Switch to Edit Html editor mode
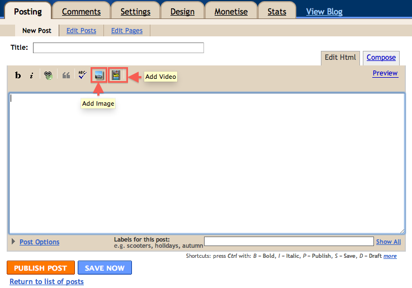Screen dimensions: 412x288 (x=340, y=58)
